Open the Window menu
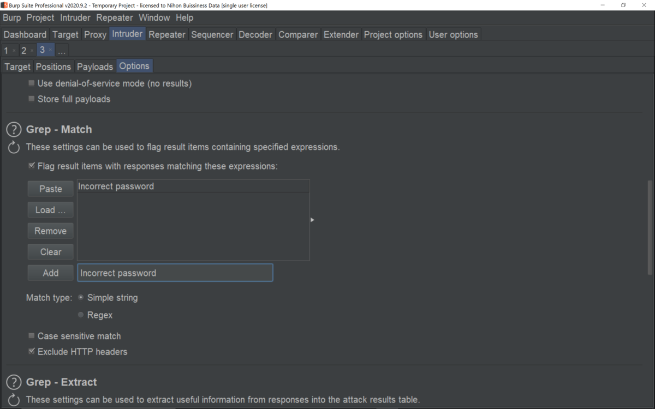This screenshot has width=655, height=409. (x=154, y=17)
